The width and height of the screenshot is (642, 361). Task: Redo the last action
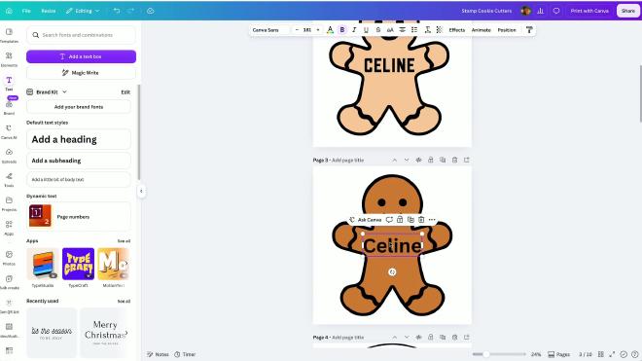click(x=130, y=11)
